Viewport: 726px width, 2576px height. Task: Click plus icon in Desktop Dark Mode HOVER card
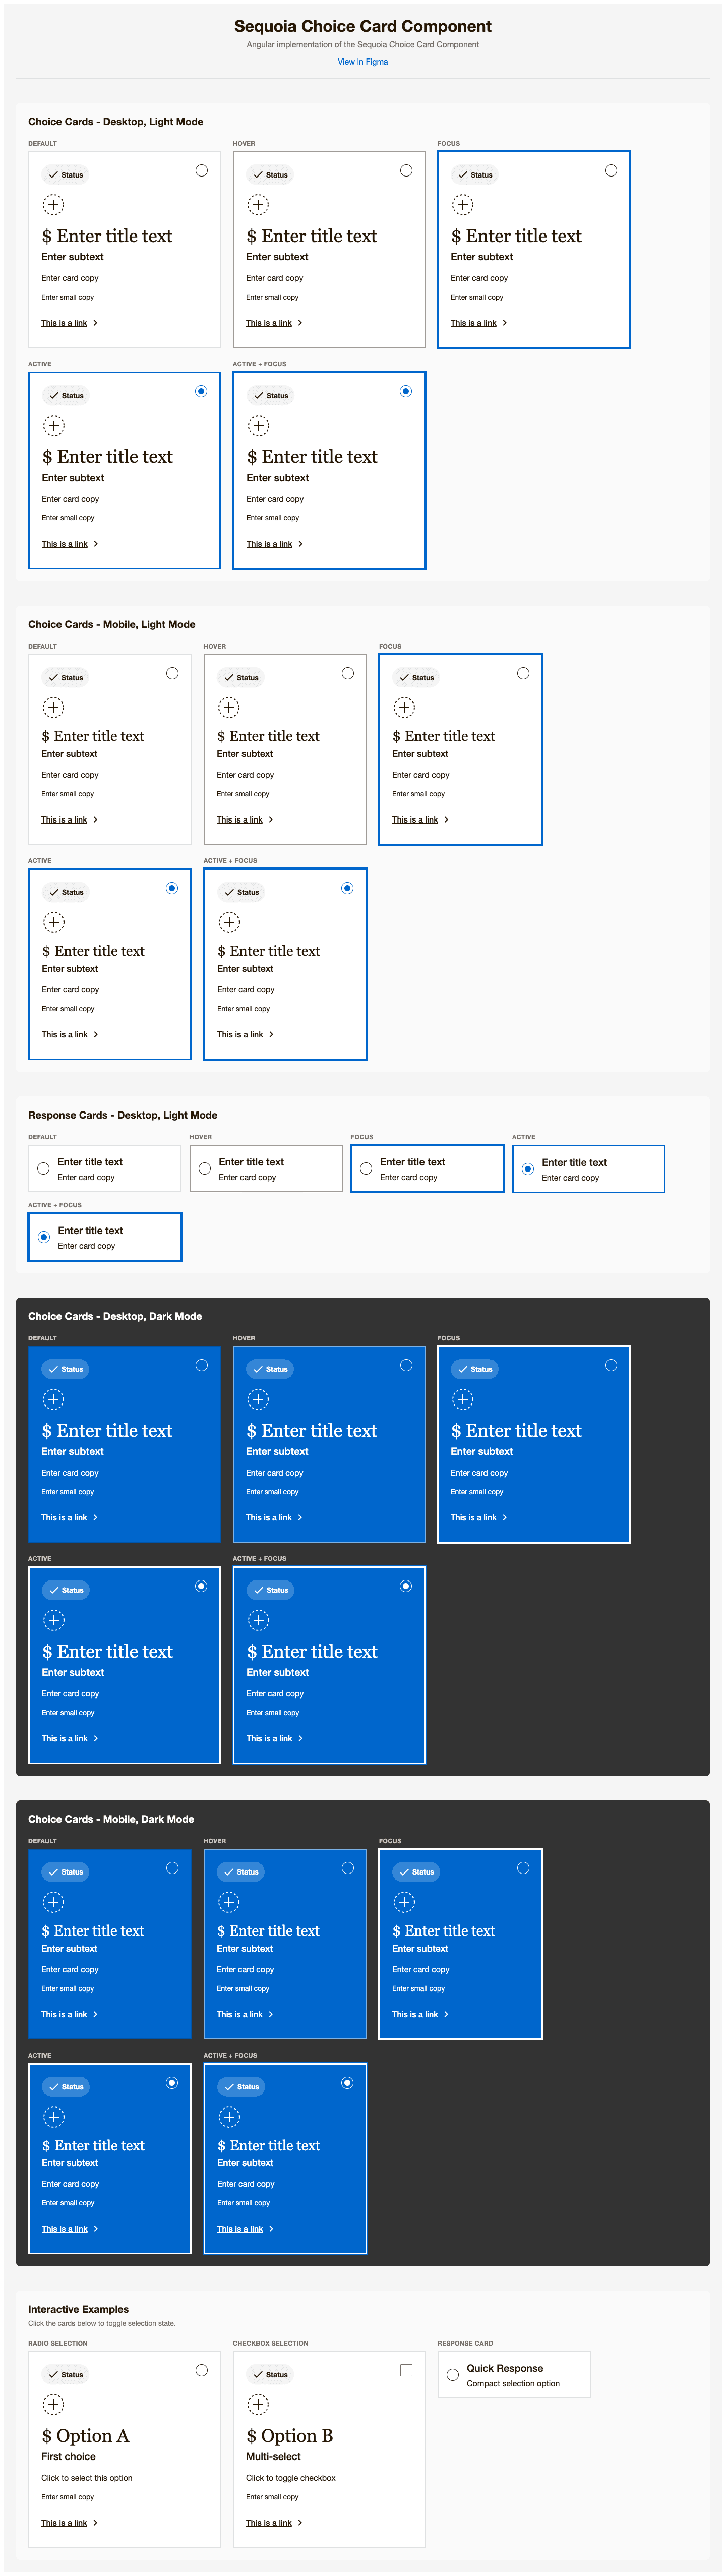[x=258, y=1400]
